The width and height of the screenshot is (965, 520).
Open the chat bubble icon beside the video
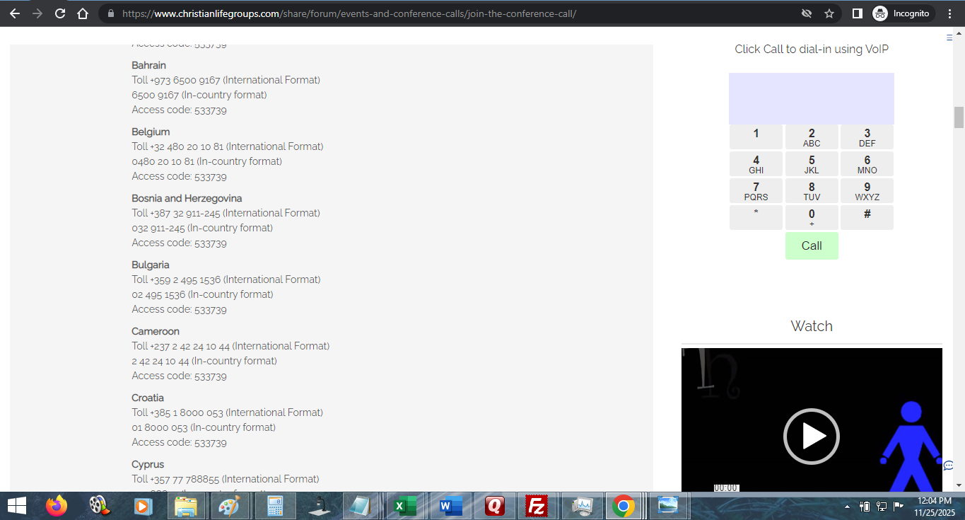point(949,466)
